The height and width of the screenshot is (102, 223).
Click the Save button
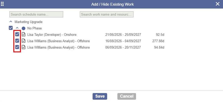100,96
